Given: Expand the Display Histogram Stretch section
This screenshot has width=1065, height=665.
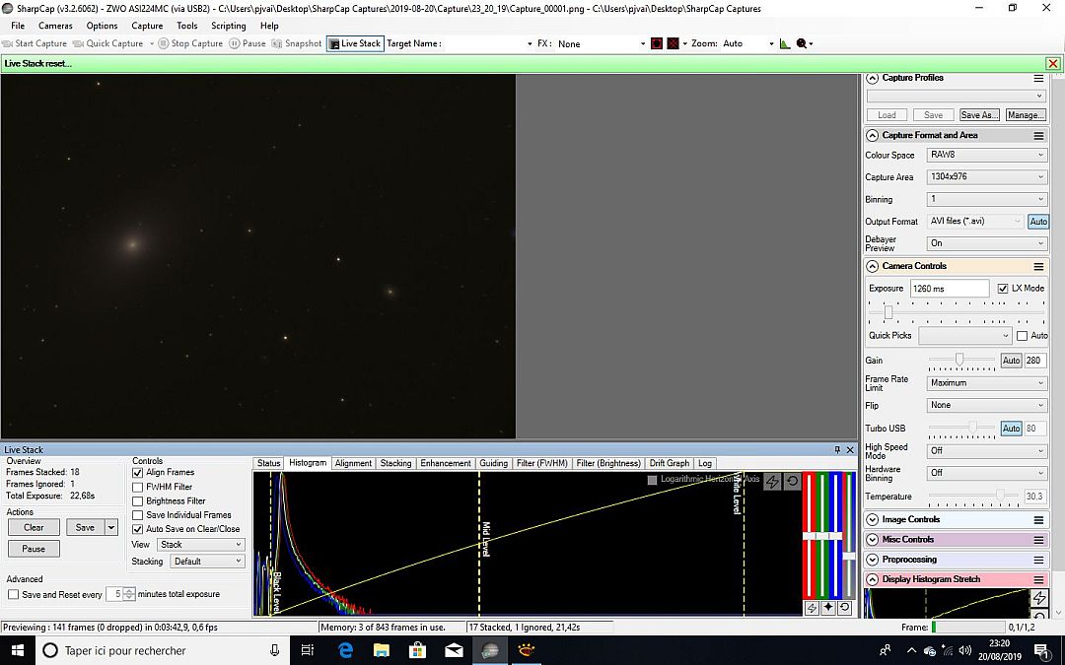Looking at the screenshot, I should coord(872,579).
